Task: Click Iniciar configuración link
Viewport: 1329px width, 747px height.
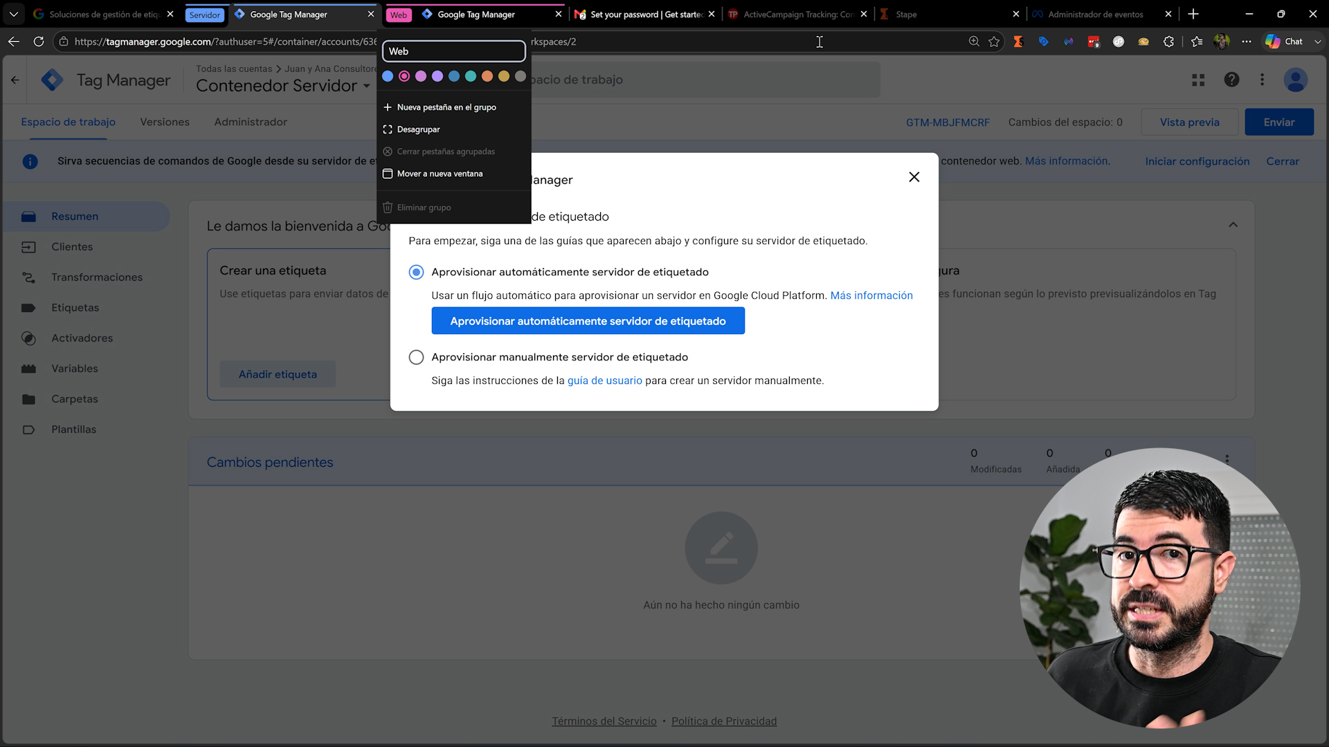Action: [x=1197, y=161]
